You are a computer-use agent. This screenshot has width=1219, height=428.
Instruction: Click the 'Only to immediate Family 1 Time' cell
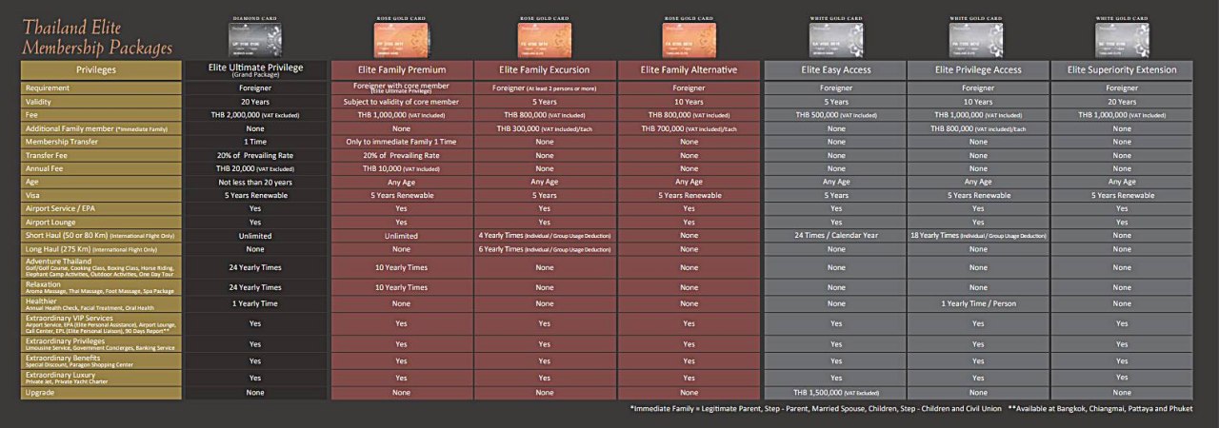point(400,141)
